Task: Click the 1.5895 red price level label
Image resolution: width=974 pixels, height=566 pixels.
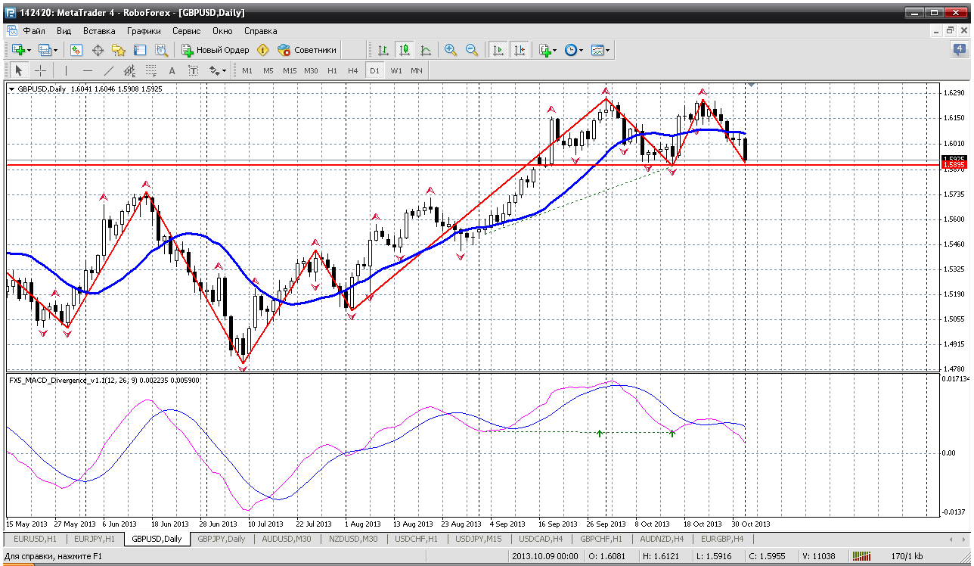Action: (x=954, y=164)
